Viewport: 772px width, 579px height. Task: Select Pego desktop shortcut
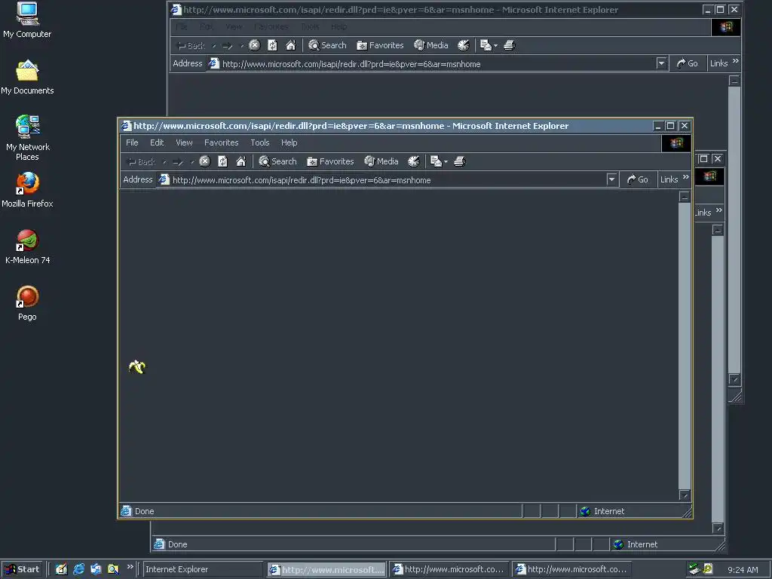click(27, 303)
